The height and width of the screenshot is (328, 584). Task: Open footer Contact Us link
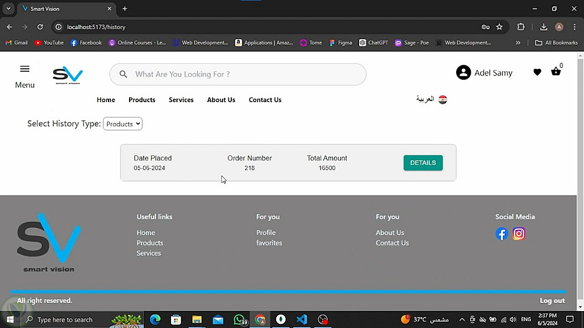392,243
